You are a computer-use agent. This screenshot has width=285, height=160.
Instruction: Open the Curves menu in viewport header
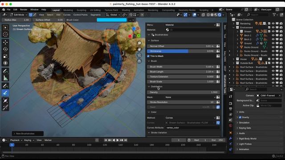pyautogui.click(x=67, y=15)
